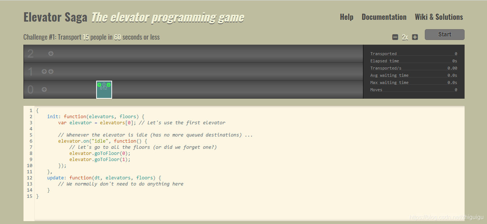Click floor 2 down call button

click(51, 53)
